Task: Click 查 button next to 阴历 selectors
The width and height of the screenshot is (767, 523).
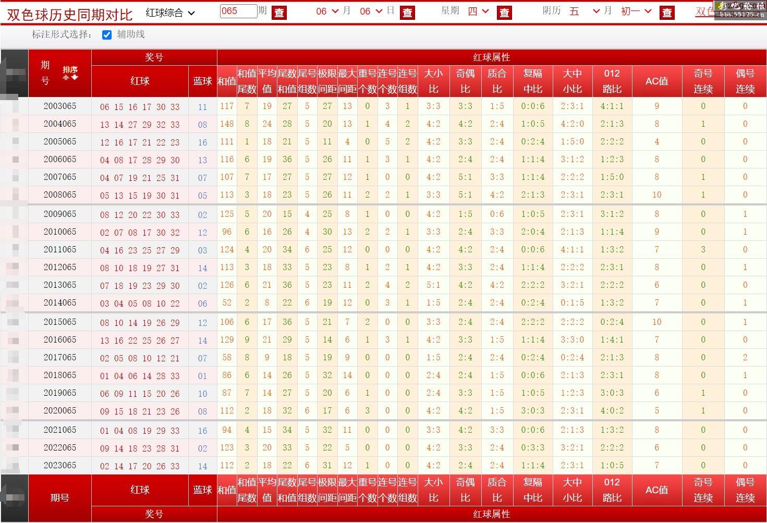Action: pos(667,13)
